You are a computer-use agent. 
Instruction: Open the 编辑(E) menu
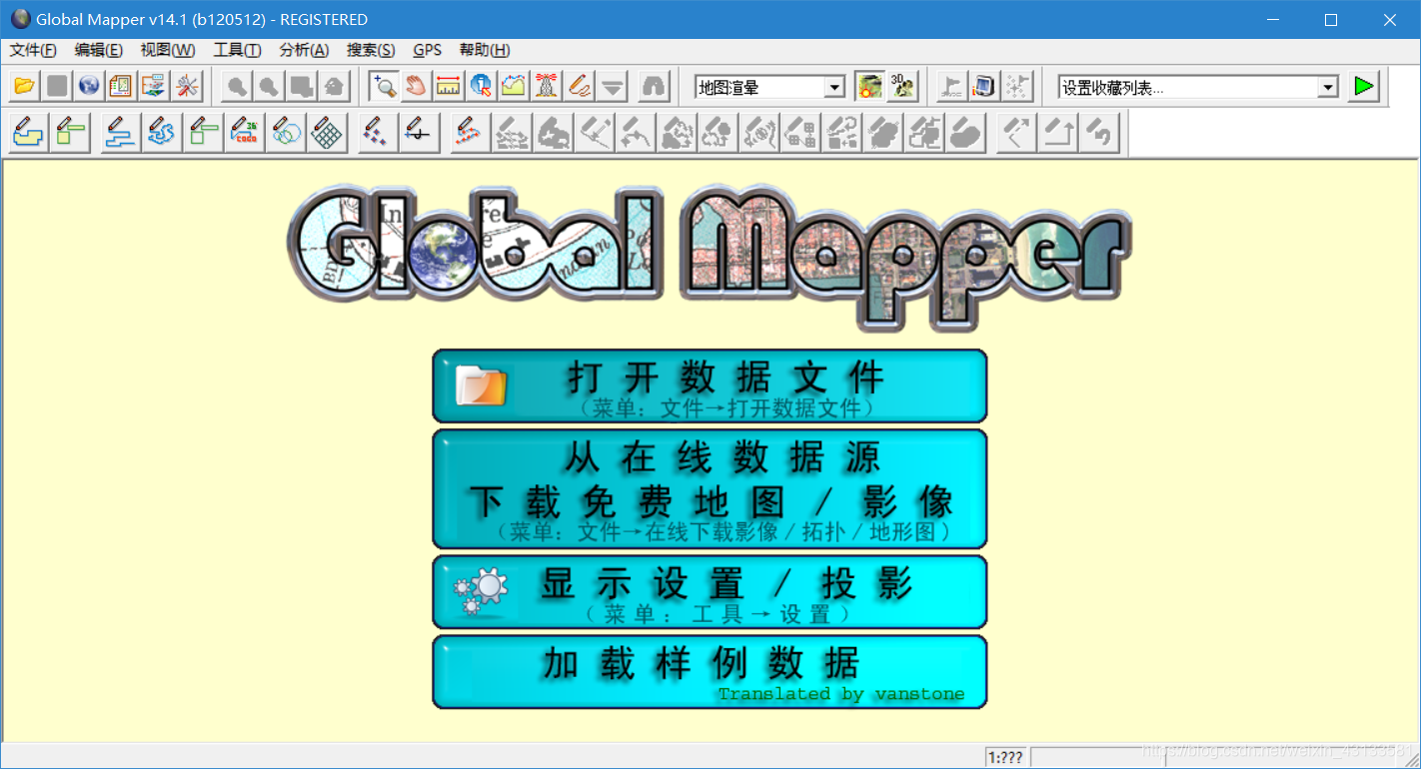99,50
